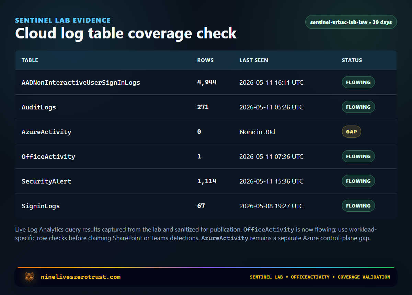Click the 2026-05-11 16:11 UTC timestamp
The height and width of the screenshot is (295, 412).
click(272, 83)
